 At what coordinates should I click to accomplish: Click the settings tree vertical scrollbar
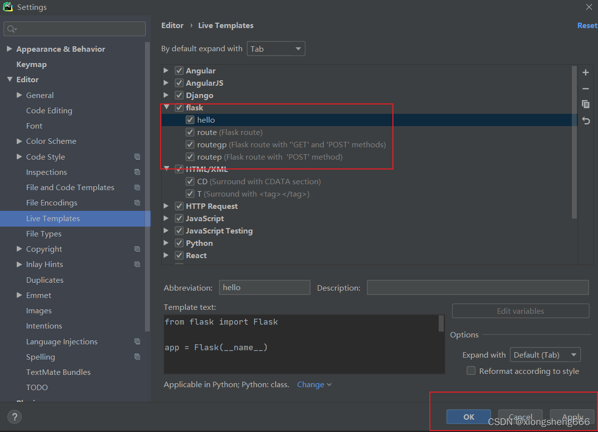(147, 187)
